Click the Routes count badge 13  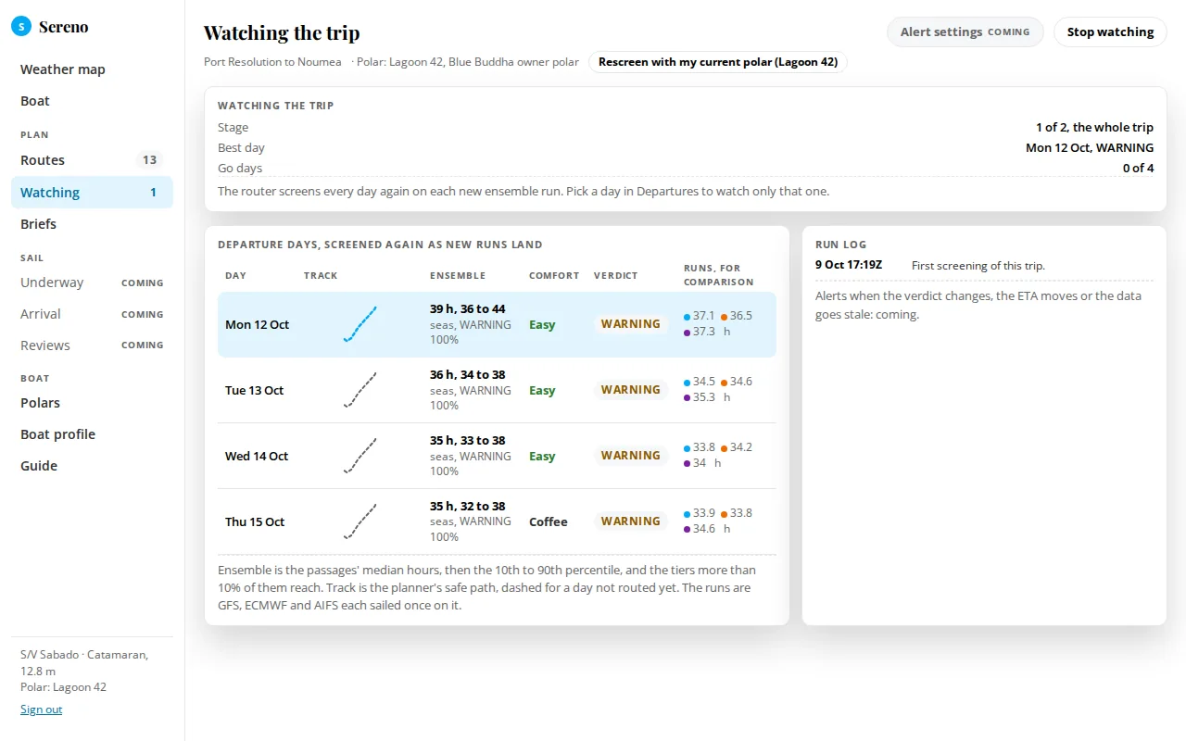coord(149,160)
